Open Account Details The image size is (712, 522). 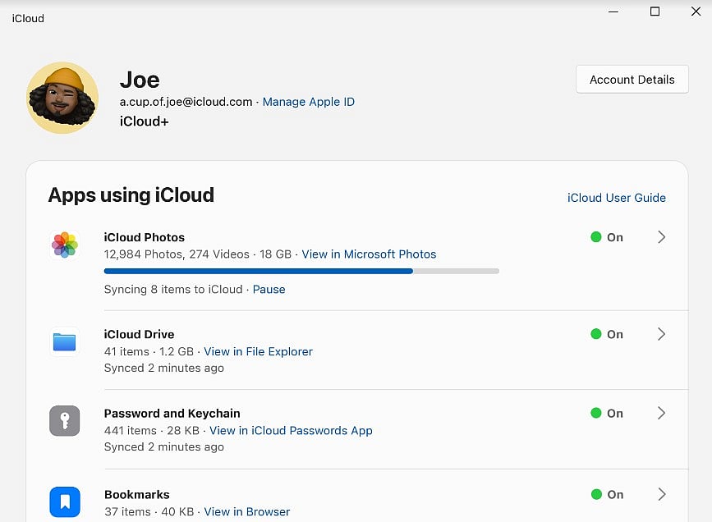pos(632,79)
